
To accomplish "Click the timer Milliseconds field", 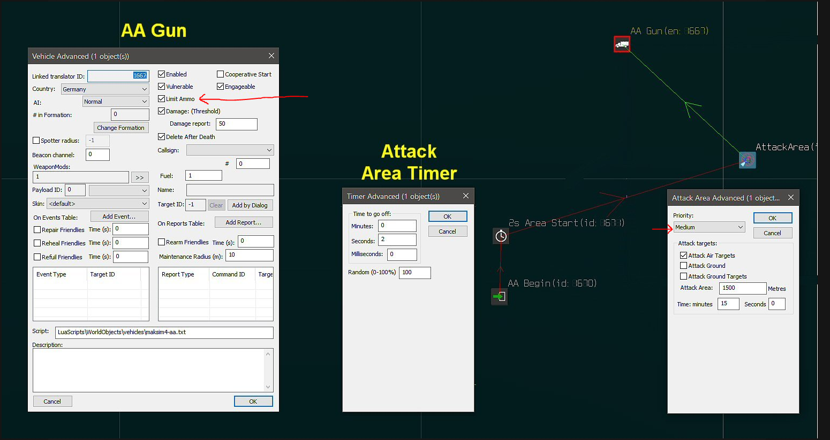I will coord(402,254).
